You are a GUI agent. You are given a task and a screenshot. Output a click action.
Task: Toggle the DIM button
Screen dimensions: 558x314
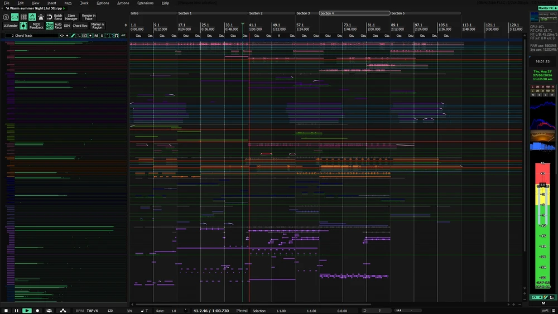(x=67, y=26)
